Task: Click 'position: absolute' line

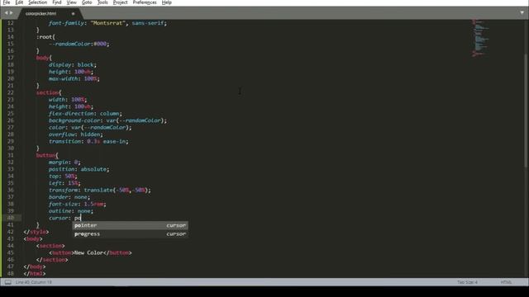Action: (79, 169)
